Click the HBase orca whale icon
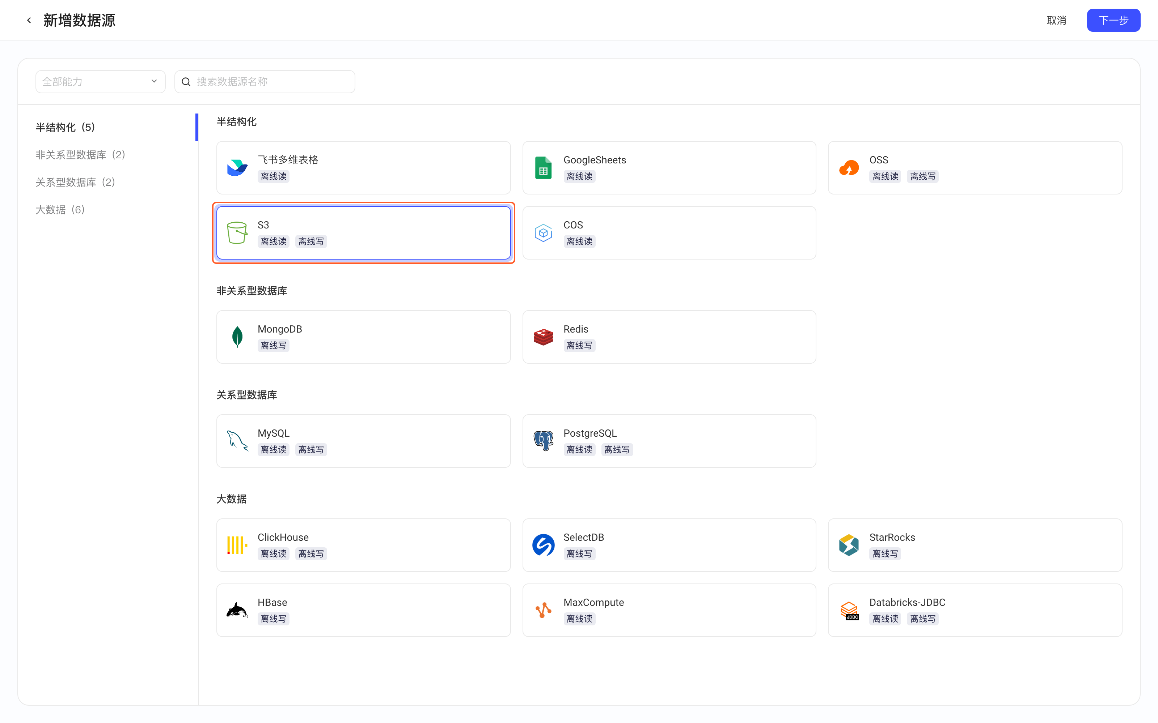This screenshot has width=1158, height=723. coord(237,610)
